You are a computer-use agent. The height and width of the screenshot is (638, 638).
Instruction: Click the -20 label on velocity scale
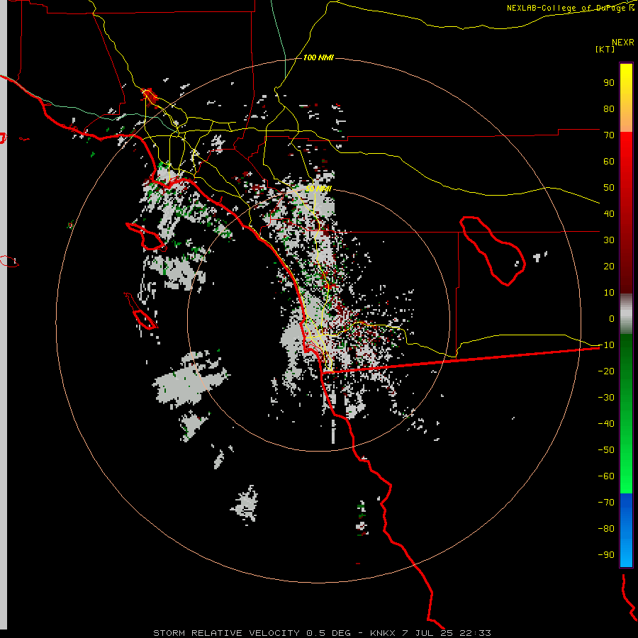[x=606, y=371]
